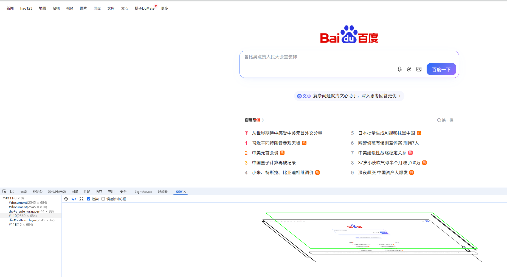Click the 百度一下 search button

(x=441, y=69)
